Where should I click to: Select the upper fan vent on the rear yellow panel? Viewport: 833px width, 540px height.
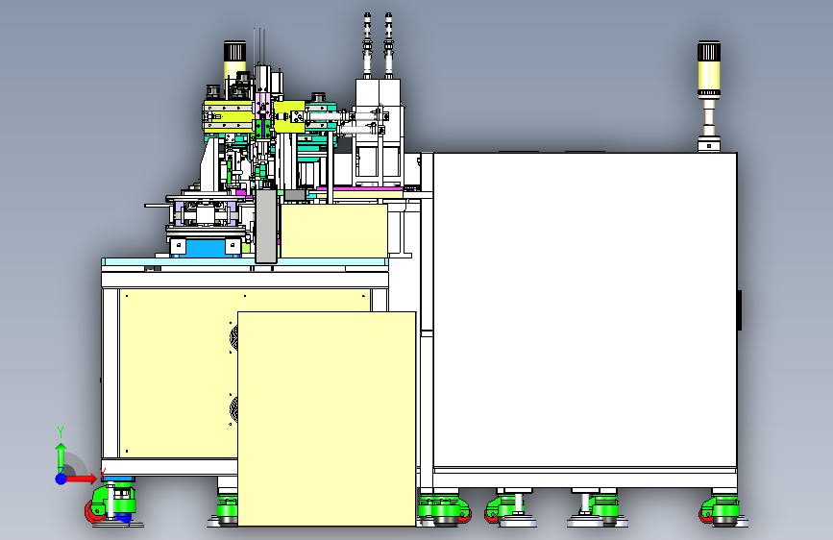[x=233, y=337]
